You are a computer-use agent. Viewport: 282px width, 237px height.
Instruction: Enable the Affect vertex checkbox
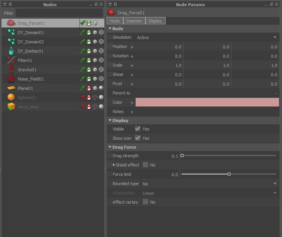(145, 202)
